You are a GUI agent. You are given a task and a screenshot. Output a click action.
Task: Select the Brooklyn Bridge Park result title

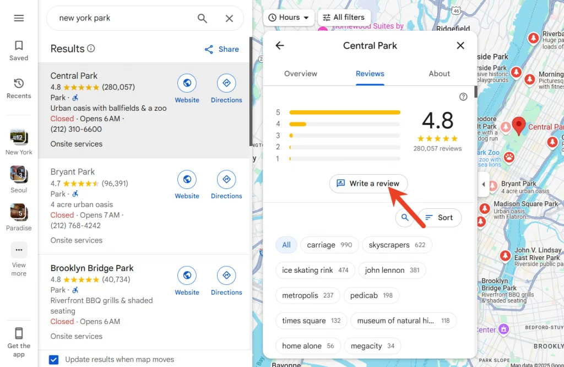coord(92,268)
